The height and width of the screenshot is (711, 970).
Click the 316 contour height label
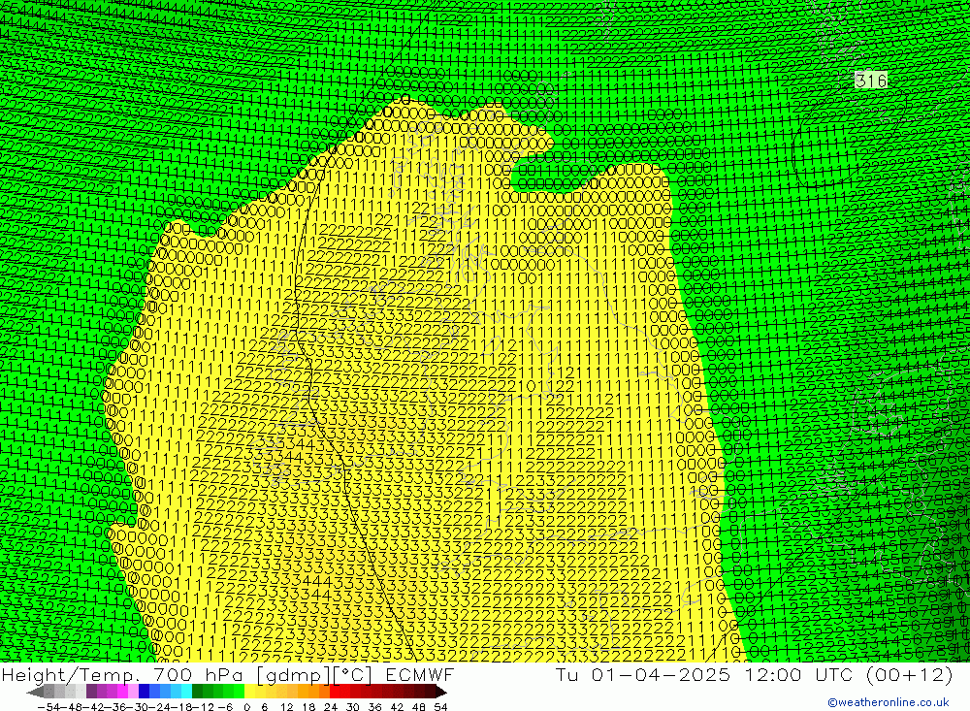click(871, 80)
